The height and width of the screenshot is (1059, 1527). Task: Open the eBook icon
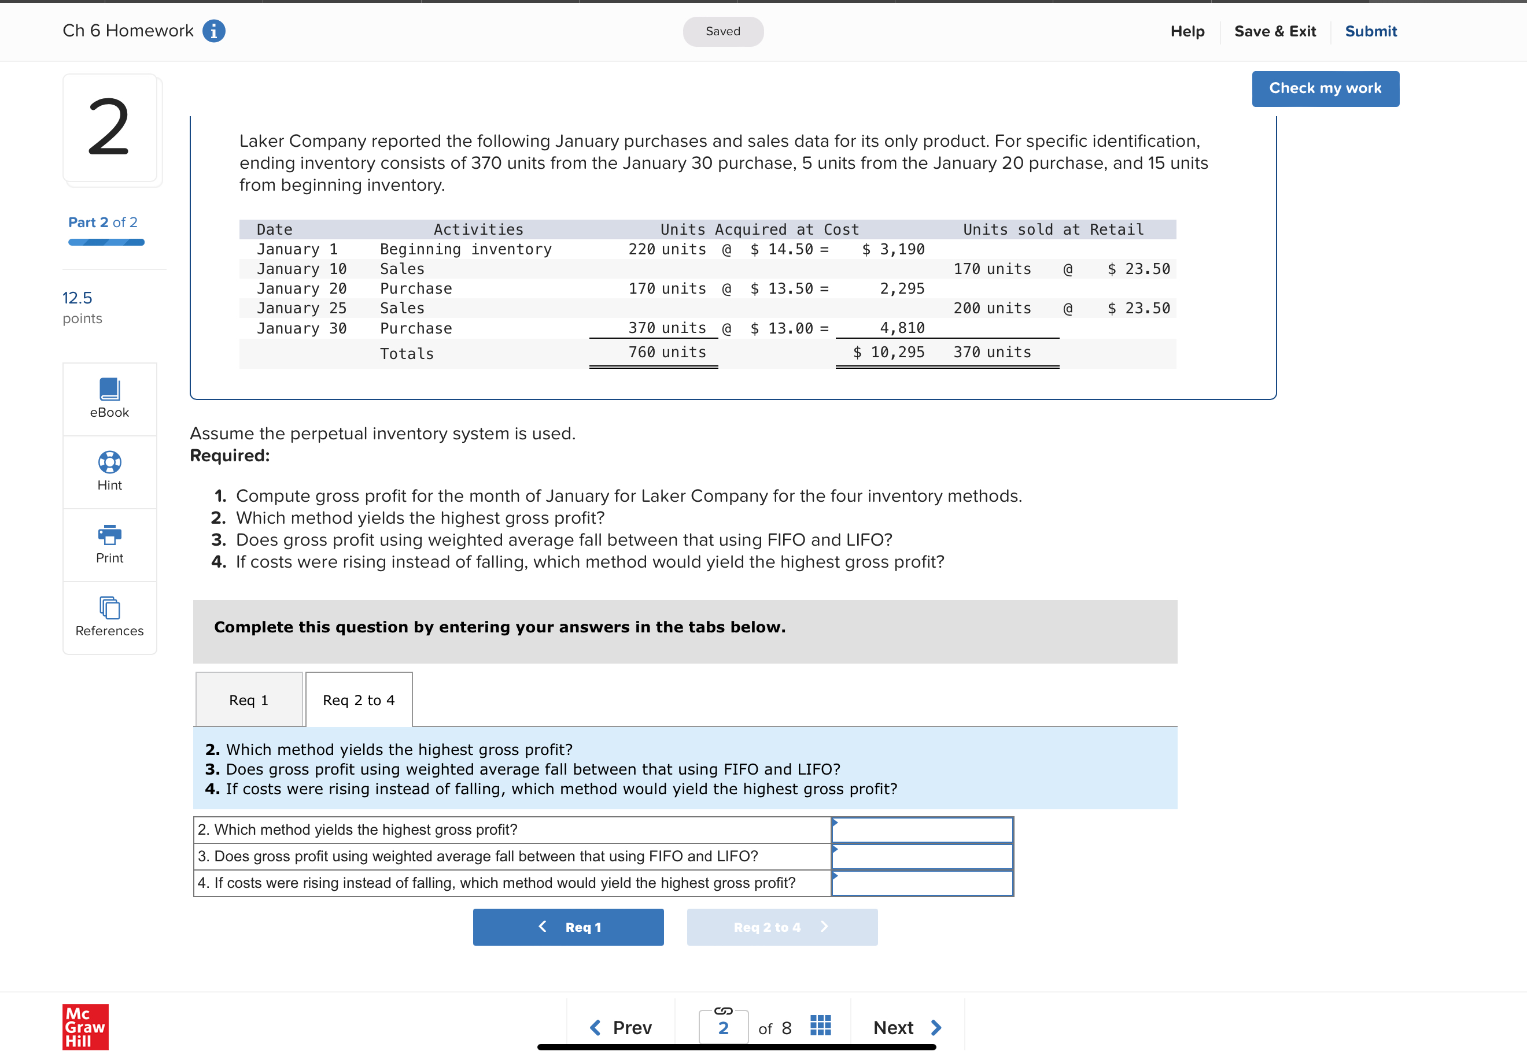(109, 390)
